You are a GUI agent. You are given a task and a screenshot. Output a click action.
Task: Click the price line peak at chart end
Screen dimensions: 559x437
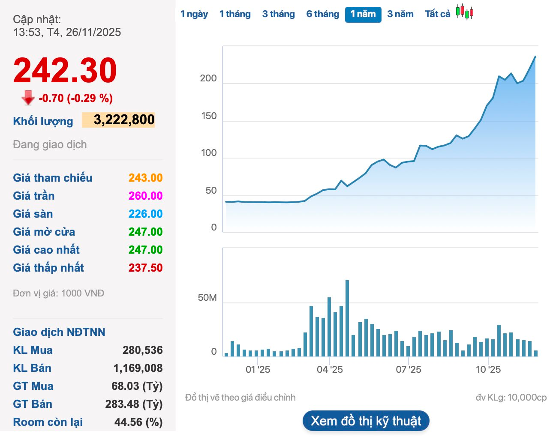[535, 57]
